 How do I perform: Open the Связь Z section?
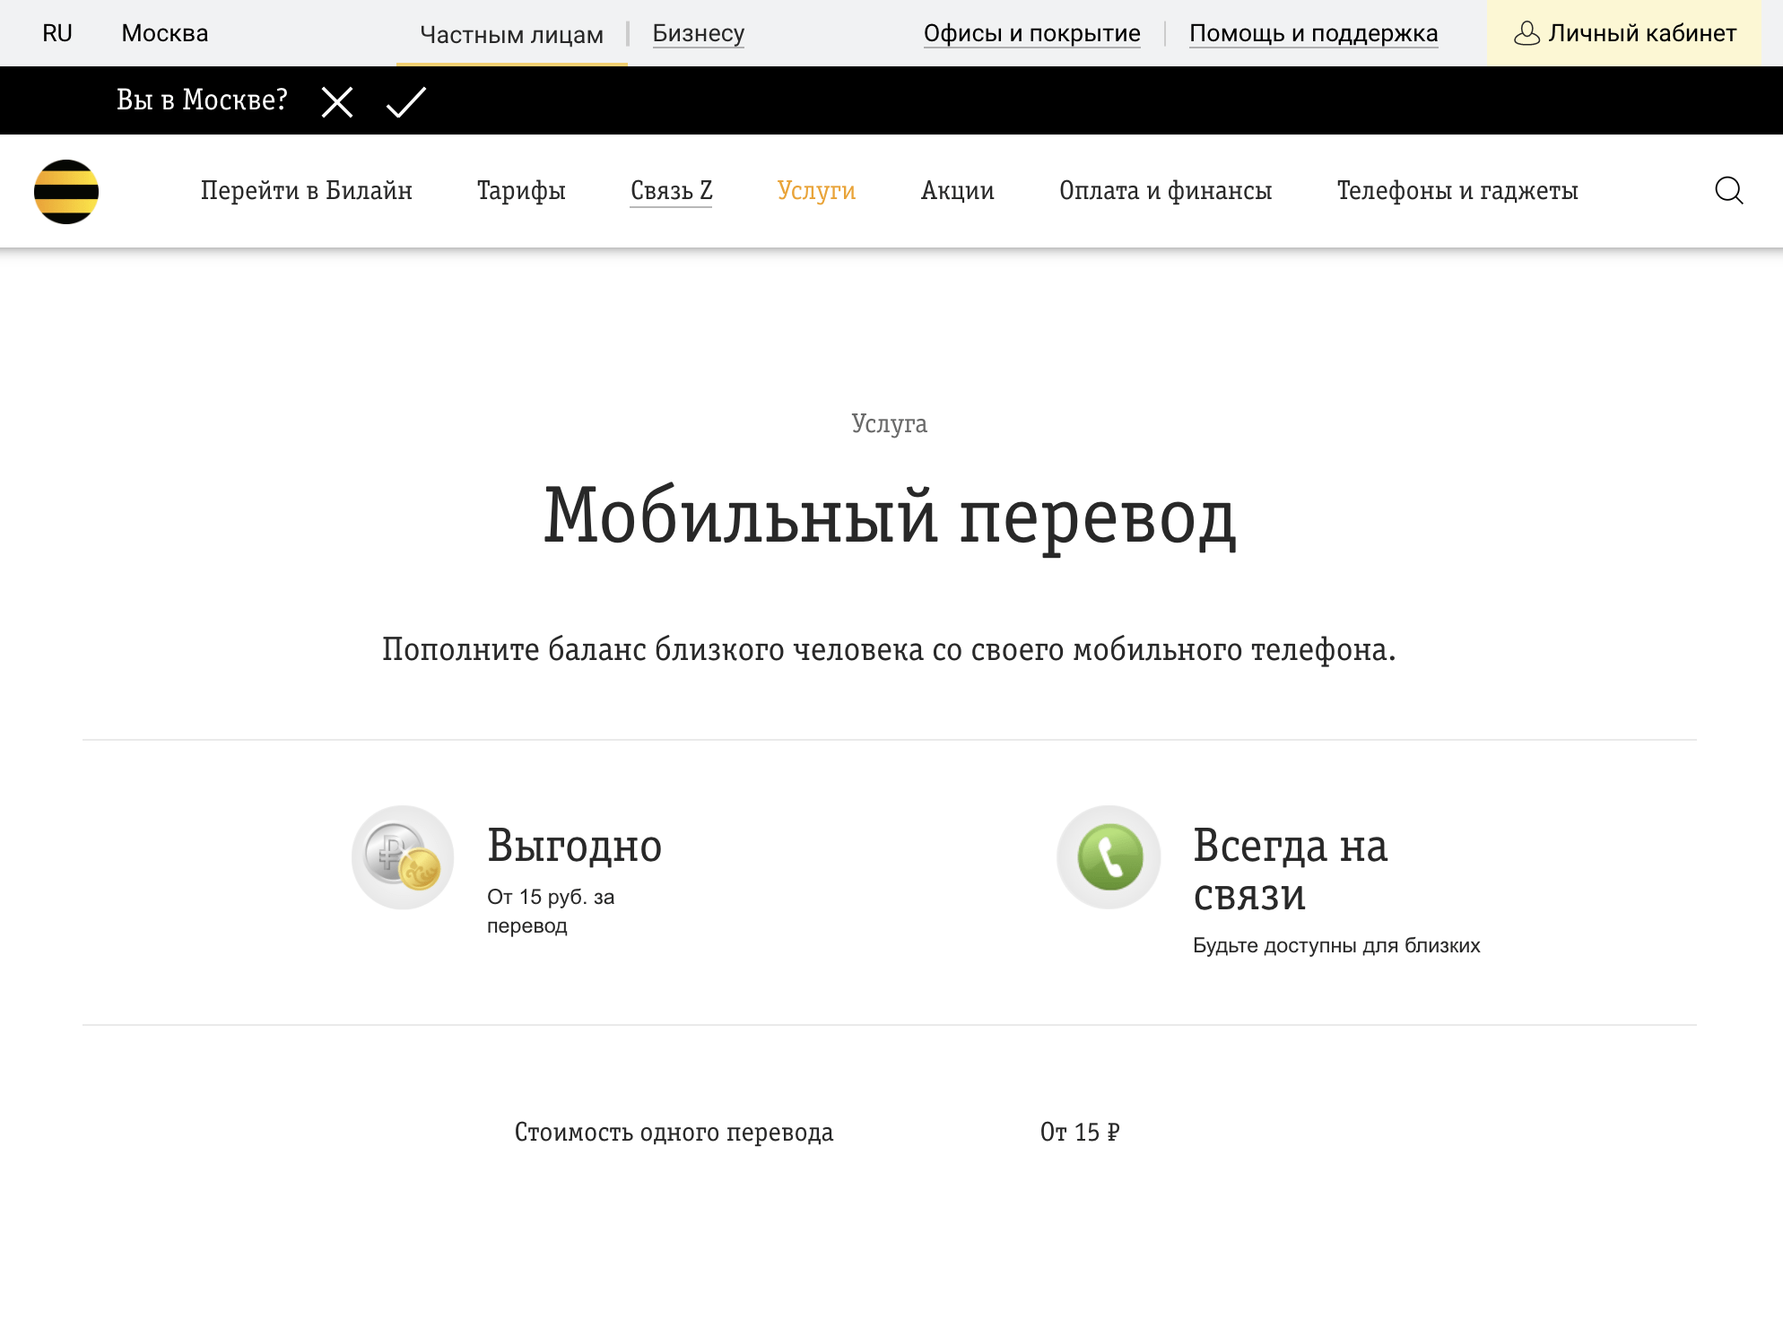click(671, 190)
